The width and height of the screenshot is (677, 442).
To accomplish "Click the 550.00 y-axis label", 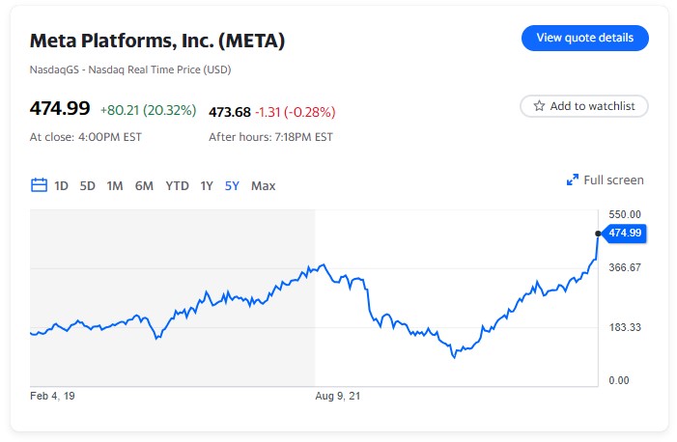I will pyautogui.click(x=625, y=213).
